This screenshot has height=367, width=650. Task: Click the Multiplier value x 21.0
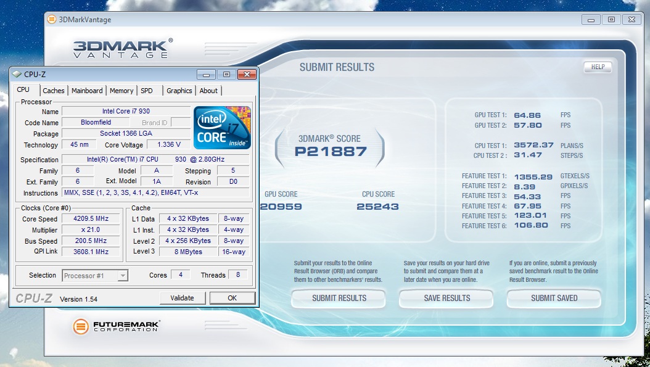click(91, 229)
